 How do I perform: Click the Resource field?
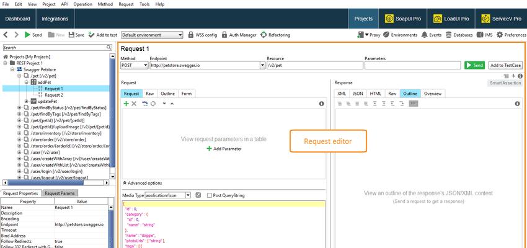click(x=314, y=65)
